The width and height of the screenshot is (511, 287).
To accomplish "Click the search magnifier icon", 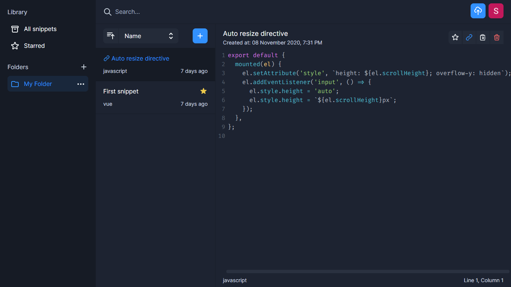I will point(108,12).
